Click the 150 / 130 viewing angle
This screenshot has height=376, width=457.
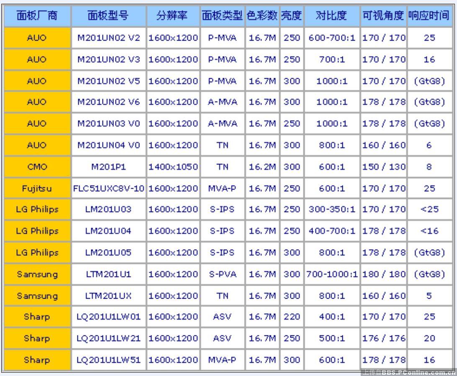tap(384, 167)
